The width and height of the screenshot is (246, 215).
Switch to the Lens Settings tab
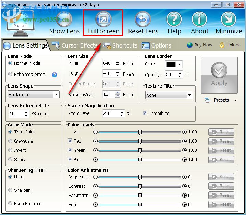pyautogui.click(x=25, y=45)
